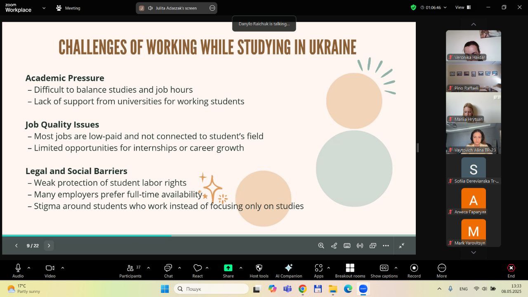
Task: Open Microsoft Edge from taskbar
Action: 348,289
